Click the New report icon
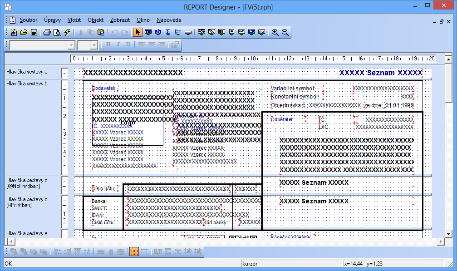Screen dimensions: 457x271 pos(14,32)
